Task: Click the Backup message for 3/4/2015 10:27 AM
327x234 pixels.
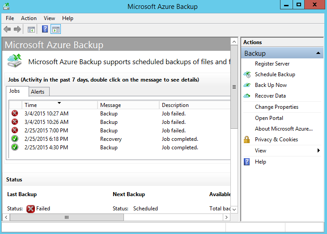Action: pyautogui.click(x=109, y=114)
